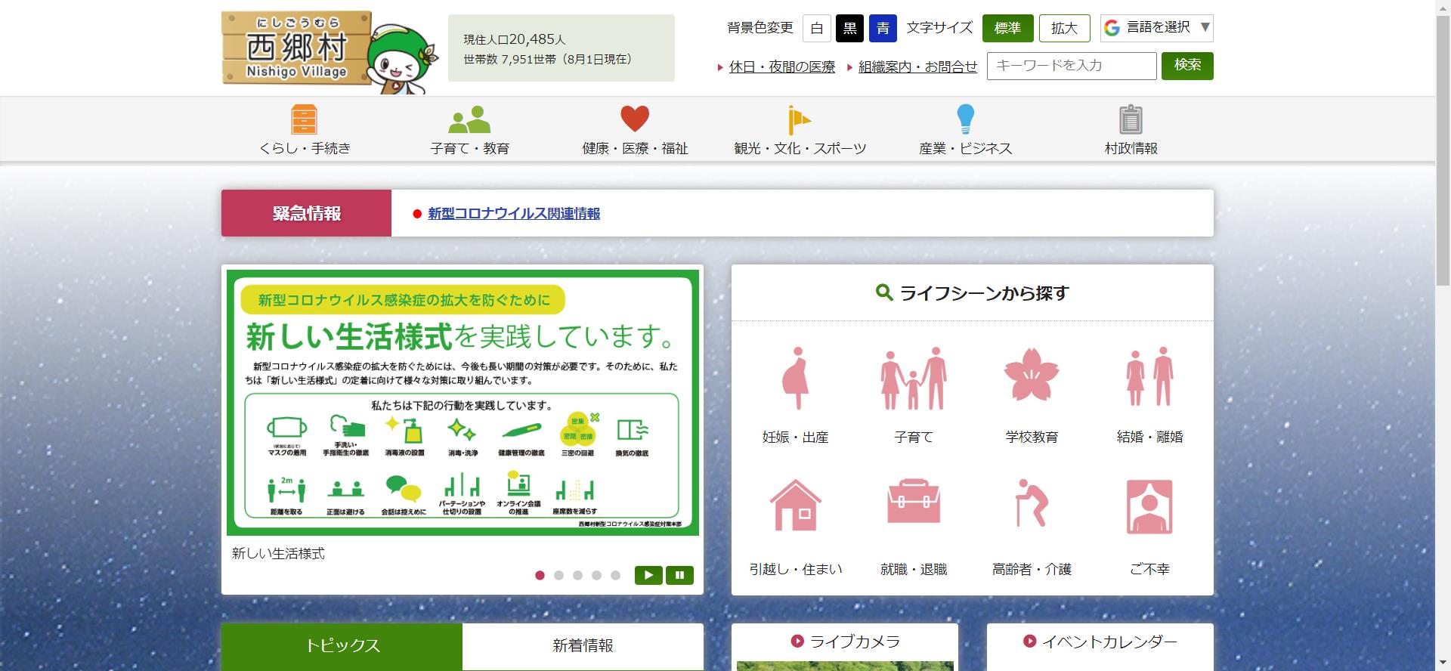This screenshot has width=1451, height=671.
Task: Open the 子育て・教育 menu label
Action: pos(469,149)
